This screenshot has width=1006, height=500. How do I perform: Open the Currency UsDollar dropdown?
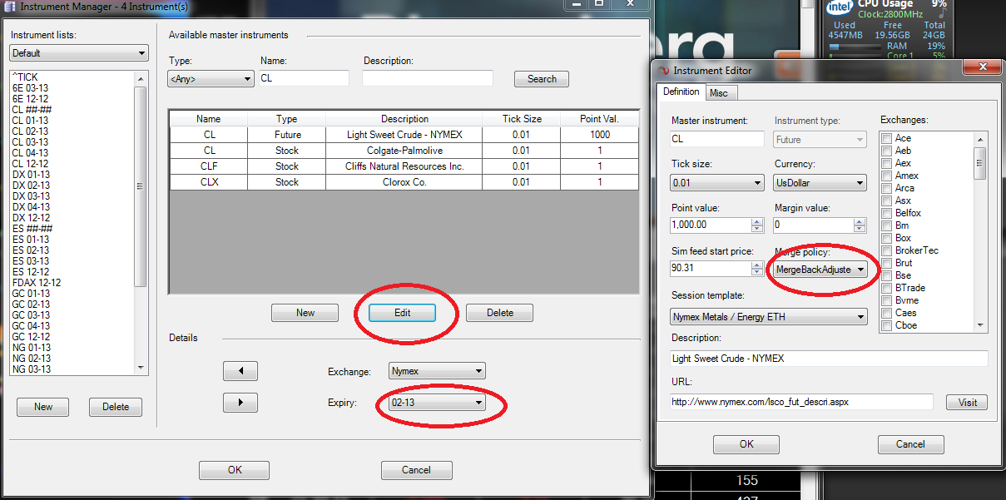(820, 183)
